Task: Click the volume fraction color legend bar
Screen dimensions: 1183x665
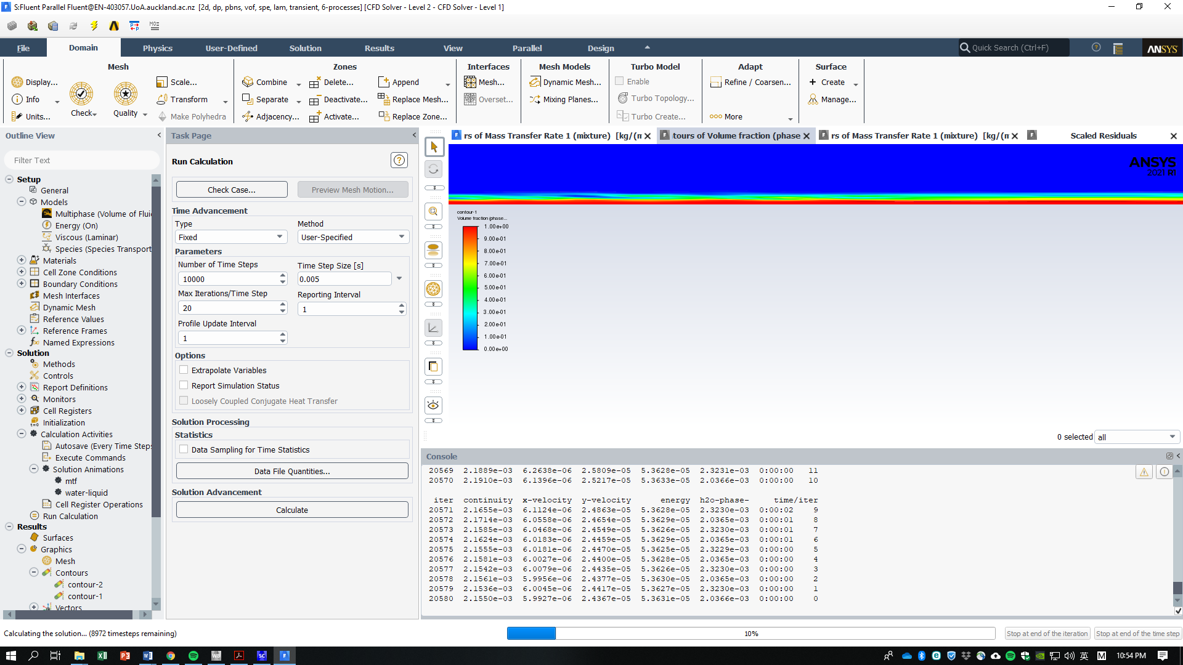Action: (x=470, y=288)
